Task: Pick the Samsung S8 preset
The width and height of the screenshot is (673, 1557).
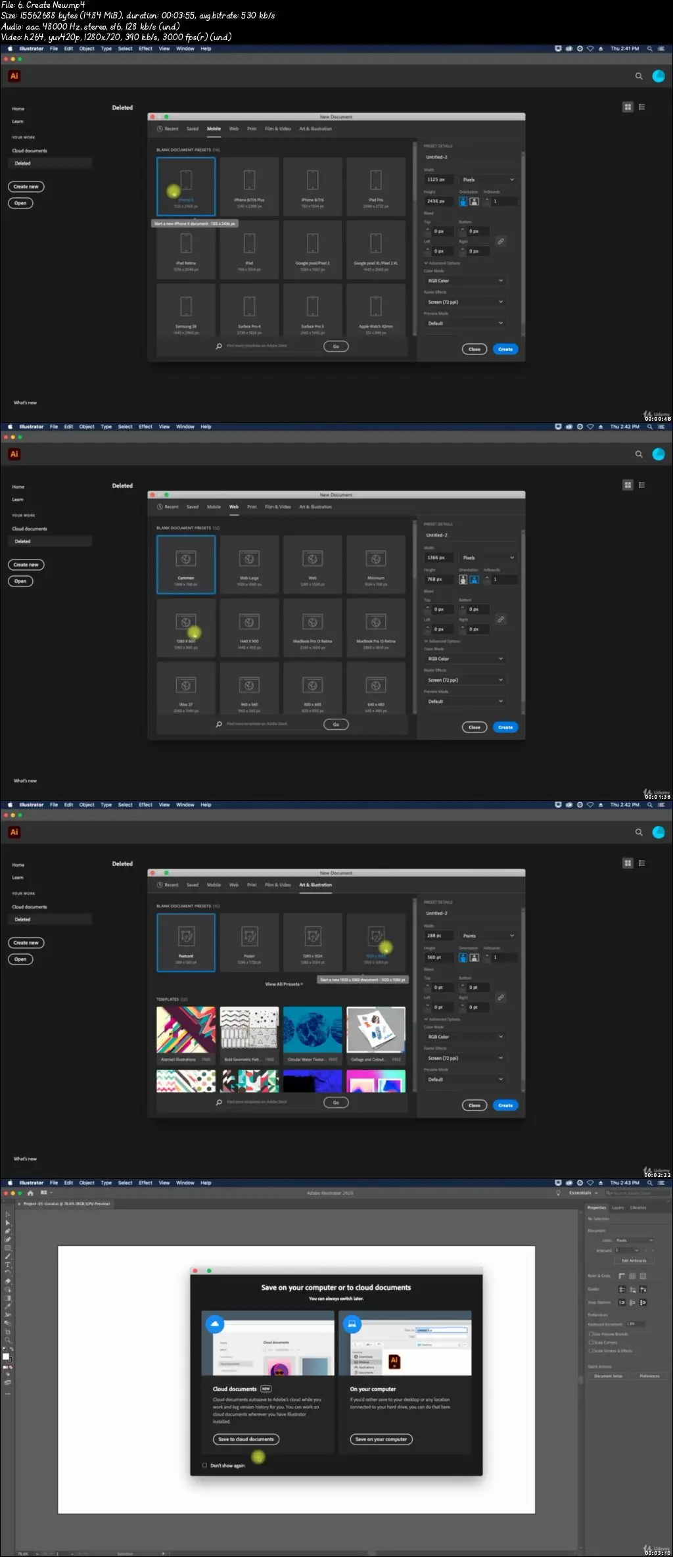Action: (186, 310)
